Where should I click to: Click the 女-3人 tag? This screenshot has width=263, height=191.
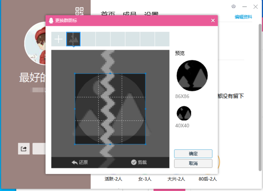pos(145,179)
